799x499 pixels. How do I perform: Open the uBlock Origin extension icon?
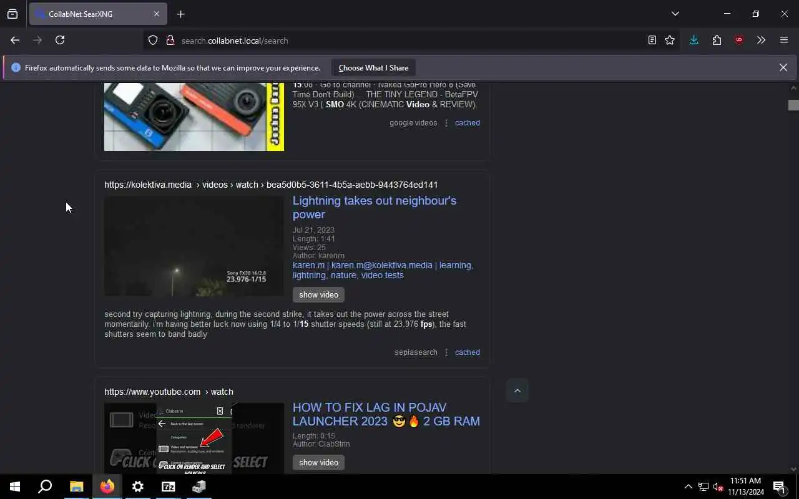coord(739,40)
